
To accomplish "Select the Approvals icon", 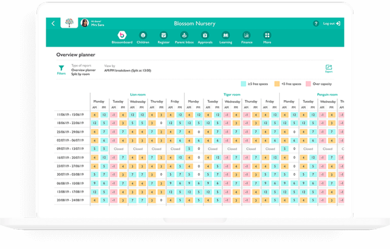I will (x=205, y=35).
